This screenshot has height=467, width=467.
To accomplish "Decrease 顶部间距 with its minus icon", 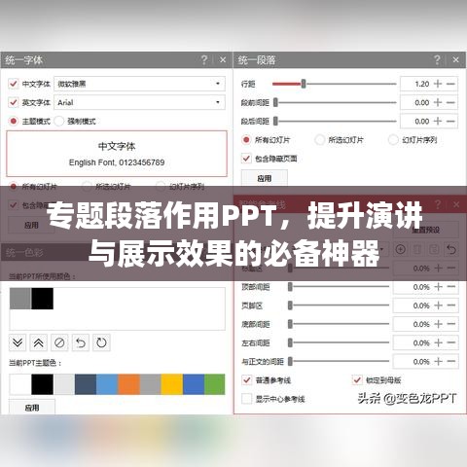I will pos(451,287).
